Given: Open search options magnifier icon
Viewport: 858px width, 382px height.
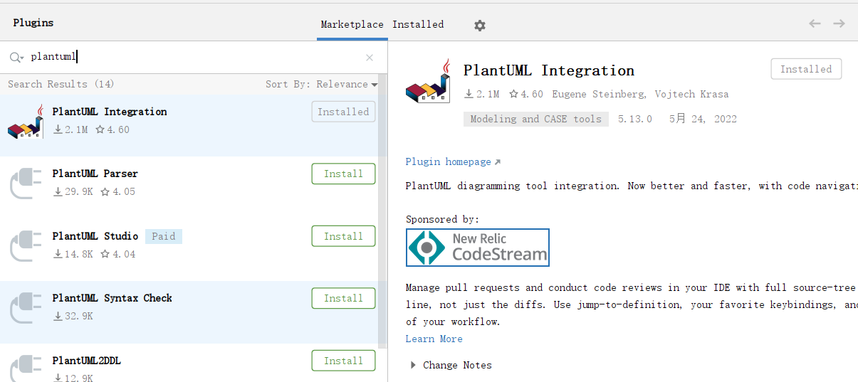Looking at the screenshot, I should tap(16, 58).
